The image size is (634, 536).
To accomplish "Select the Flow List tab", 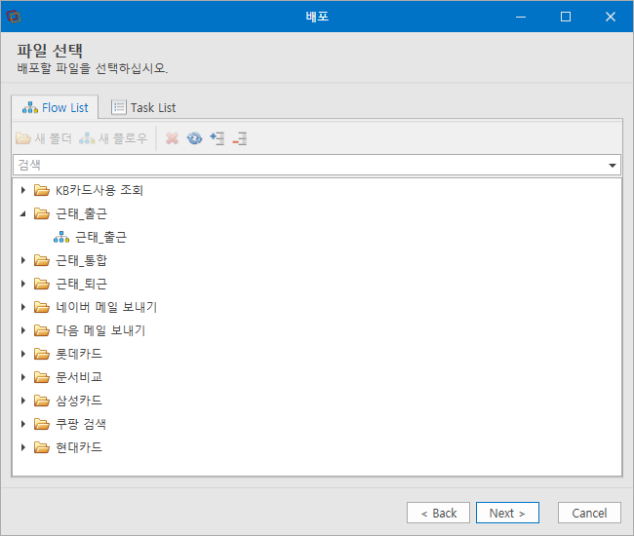I will click(55, 108).
